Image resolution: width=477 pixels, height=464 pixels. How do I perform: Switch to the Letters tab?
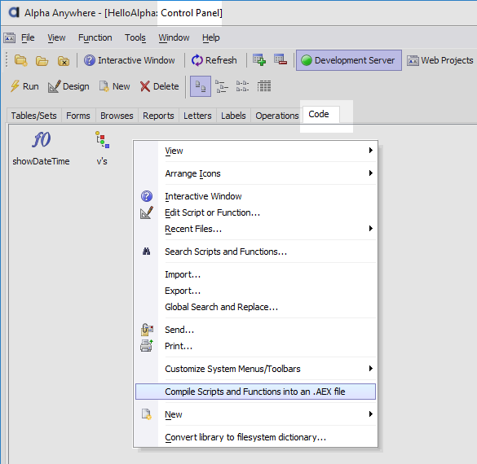pos(197,116)
